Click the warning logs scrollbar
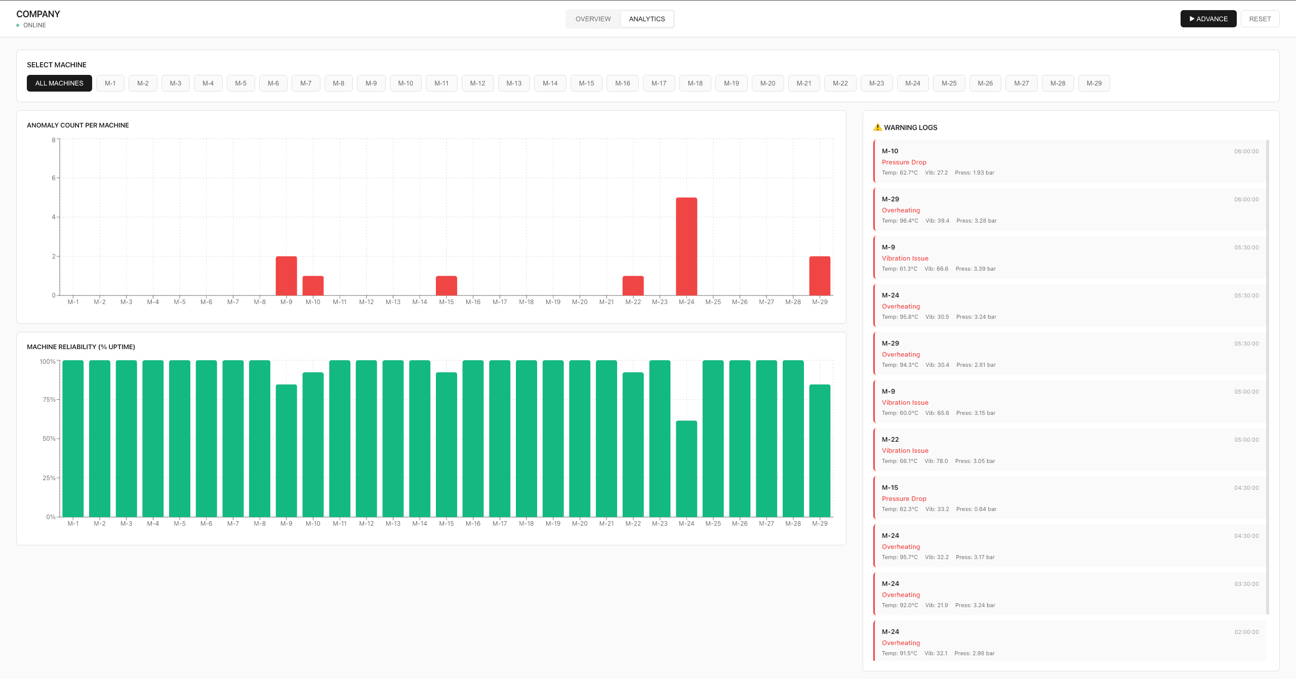Image resolution: width=1296 pixels, height=679 pixels. click(1268, 377)
